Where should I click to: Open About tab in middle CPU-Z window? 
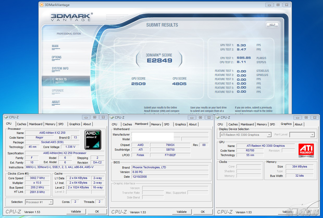click(193, 124)
